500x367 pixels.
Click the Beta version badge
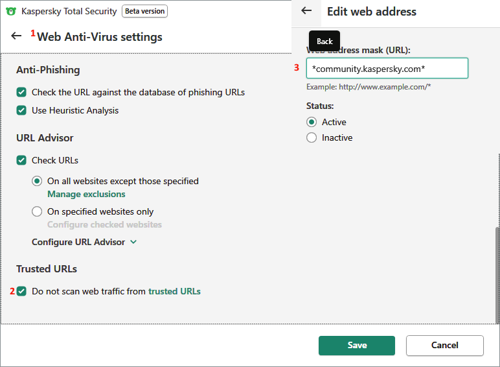pyautogui.click(x=145, y=11)
